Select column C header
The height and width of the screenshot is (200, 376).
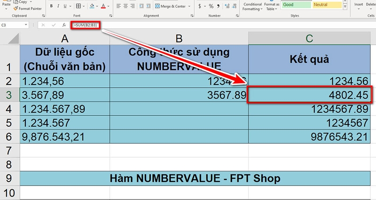(309, 38)
